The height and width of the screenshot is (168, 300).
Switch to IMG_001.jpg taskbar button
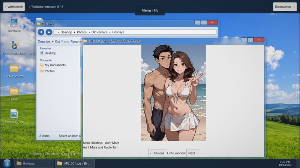(x=75, y=164)
